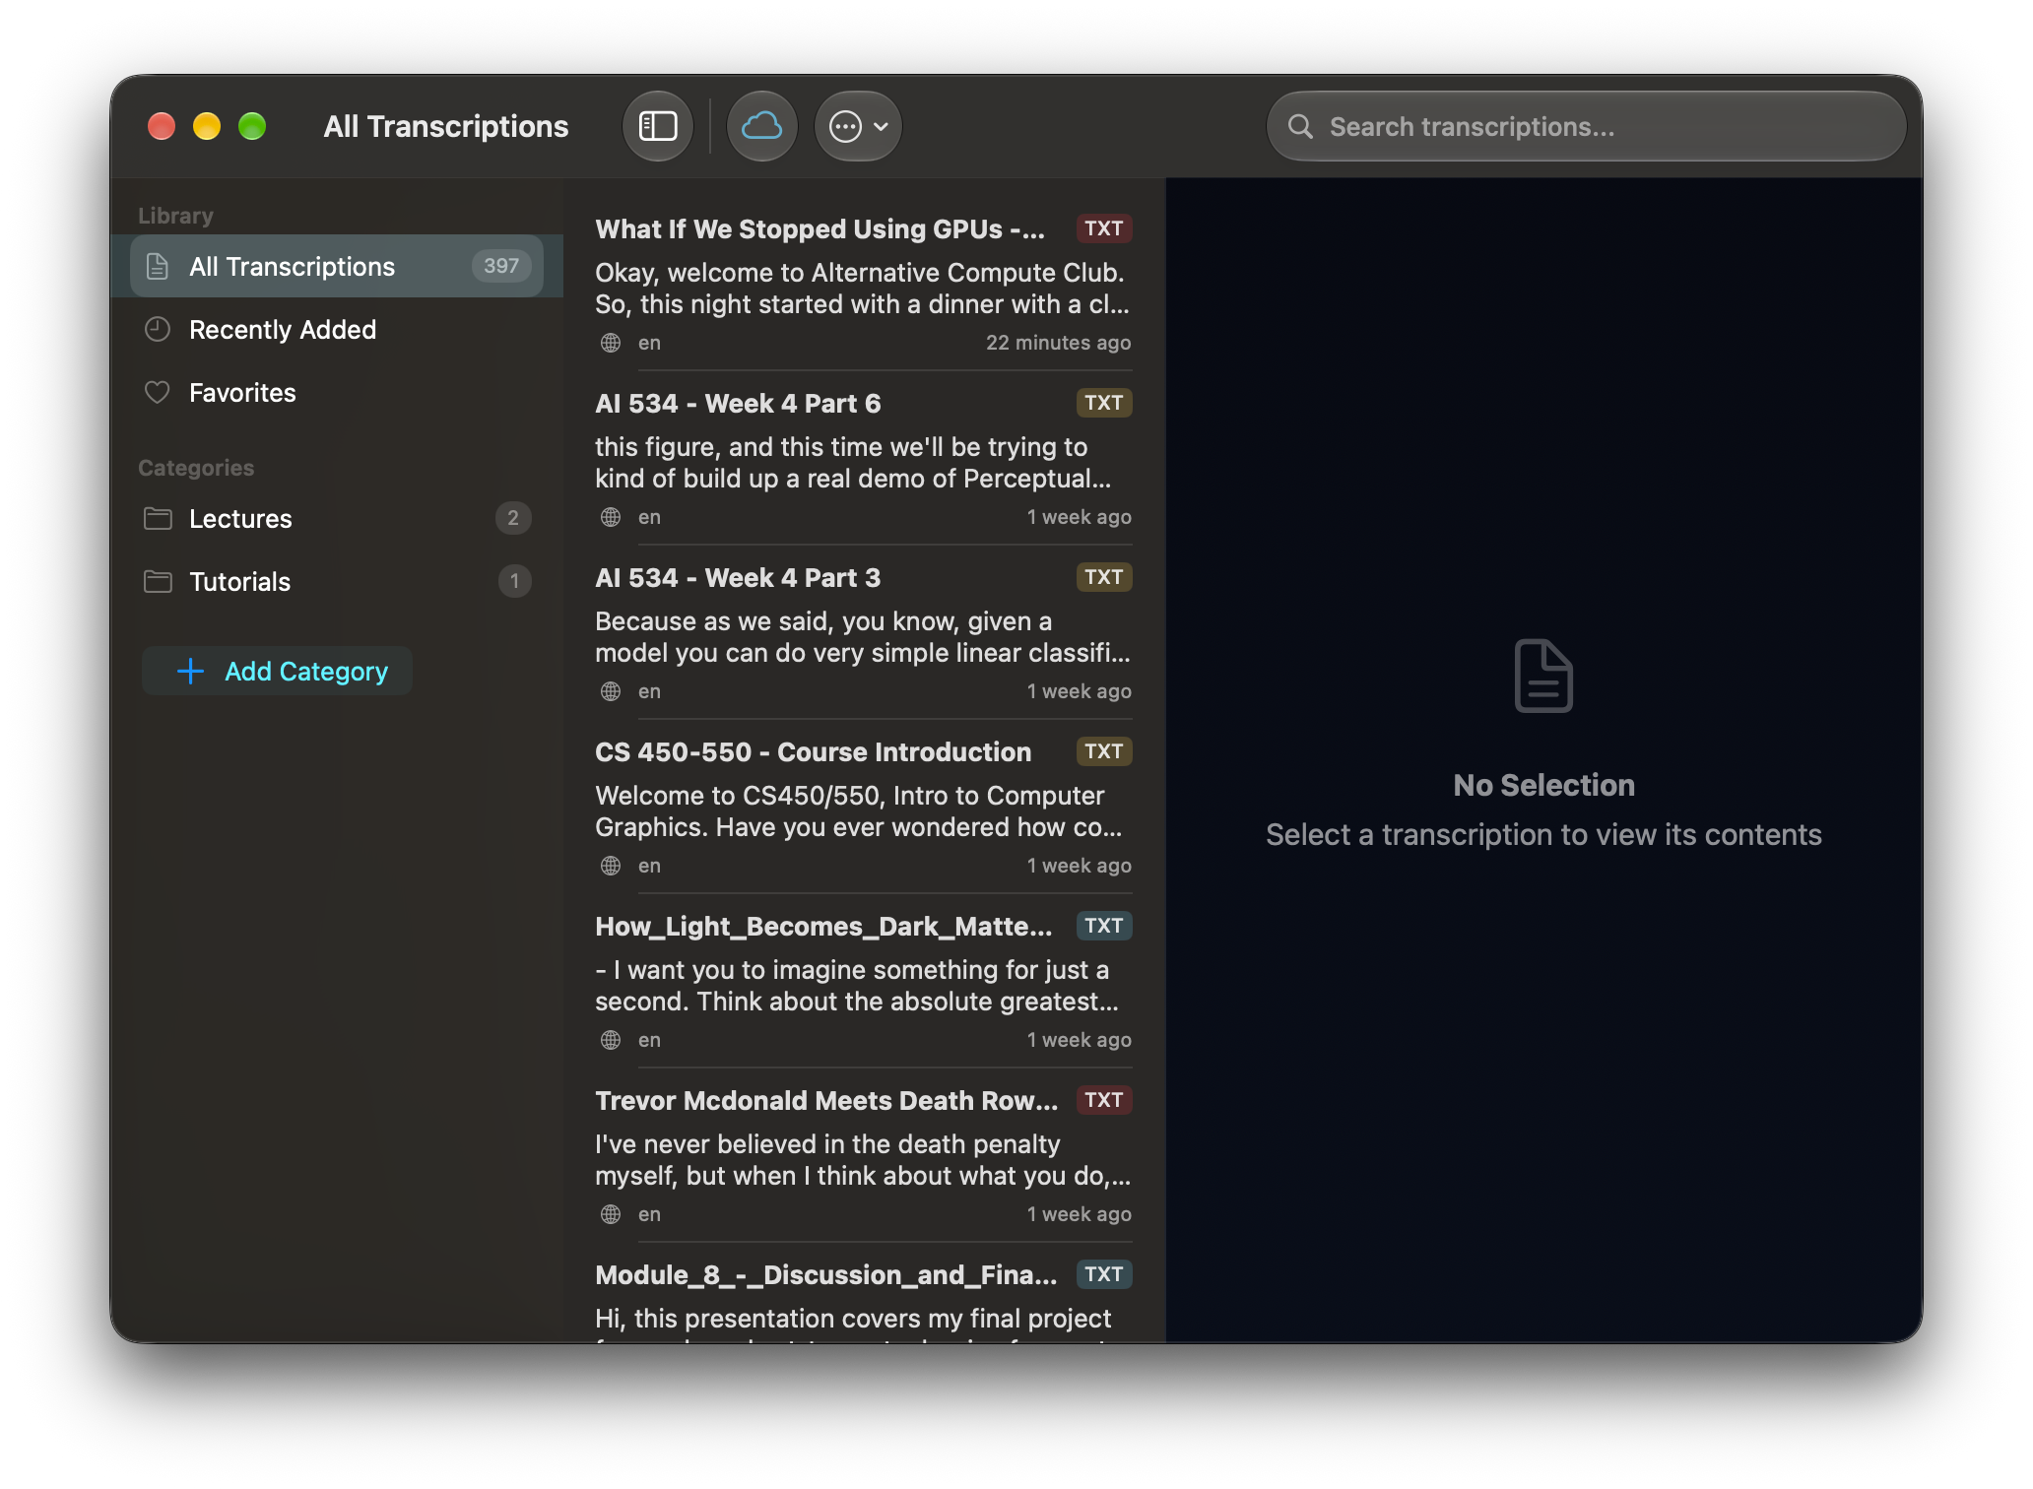Viewport: 2033px width, 1489px height.
Task: Open CS 450-550 - Course Introduction transcription
Action: point(864,807)
